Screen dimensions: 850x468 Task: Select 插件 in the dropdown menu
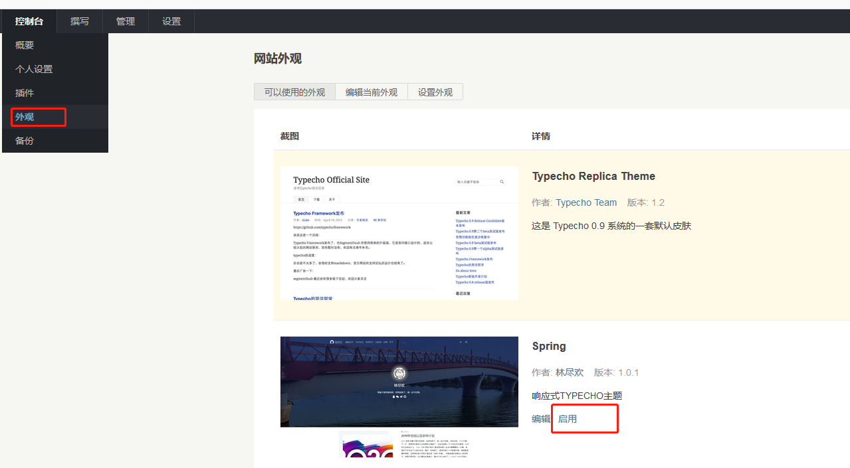(x=55, y=93)
